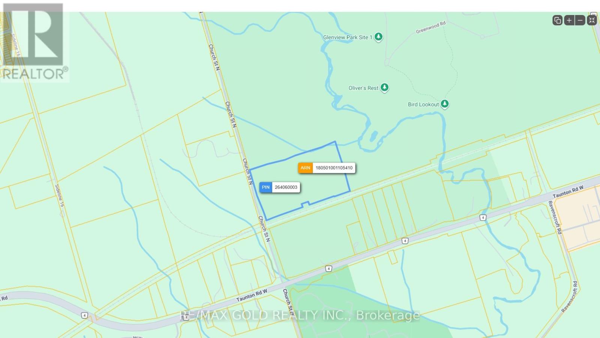Exit fullscreen with the collapse arrows icon

click(592, 20)
